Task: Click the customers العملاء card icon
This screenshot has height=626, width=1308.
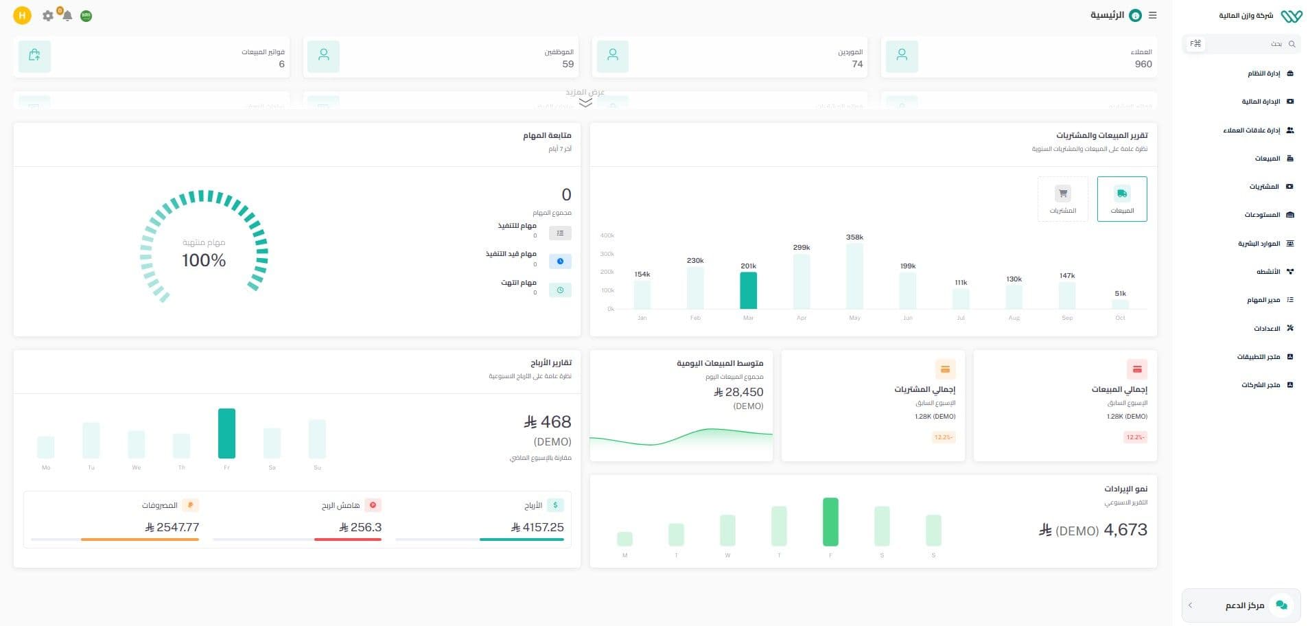Action: tap(902, 56)
